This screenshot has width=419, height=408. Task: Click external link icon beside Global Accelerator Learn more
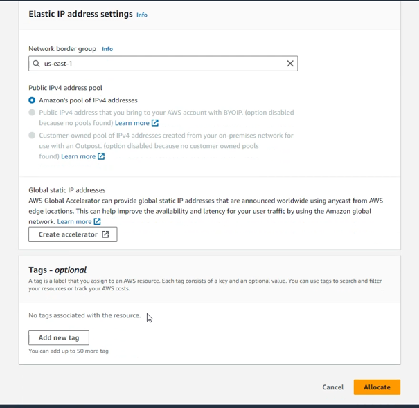coord(97,221)
